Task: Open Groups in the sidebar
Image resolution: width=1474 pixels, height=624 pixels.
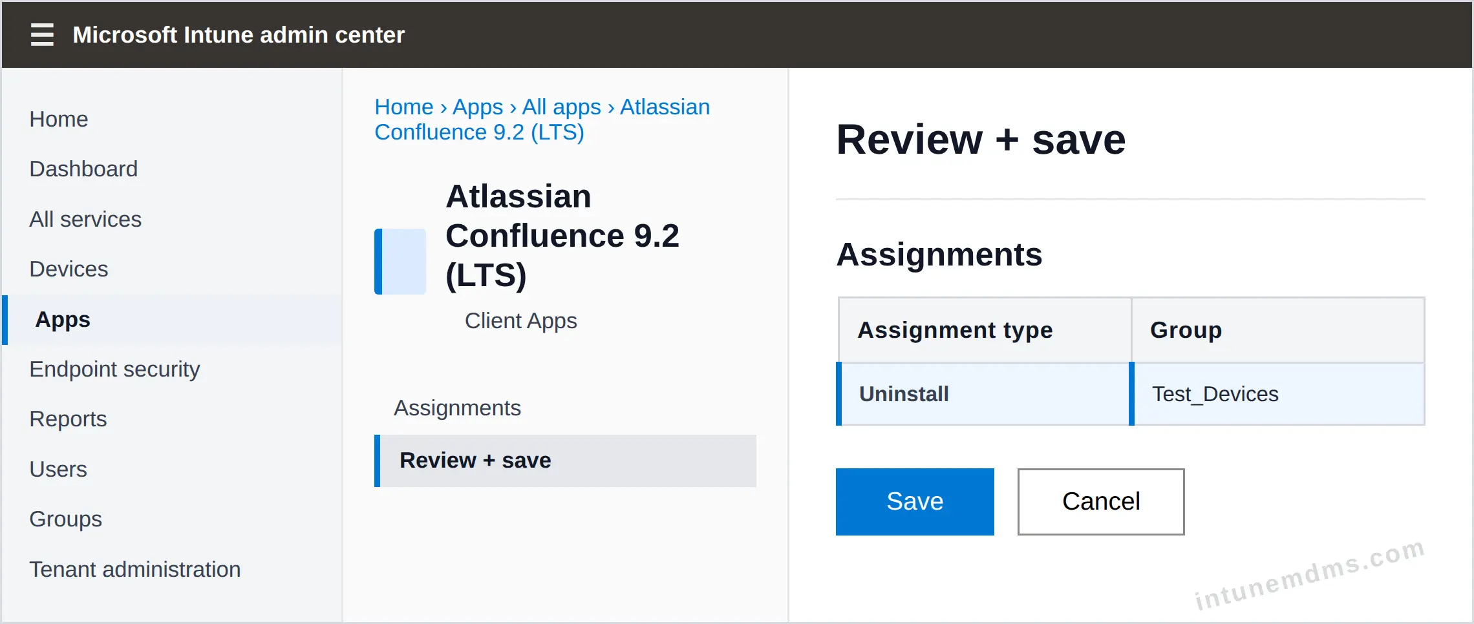Action: 65,519
